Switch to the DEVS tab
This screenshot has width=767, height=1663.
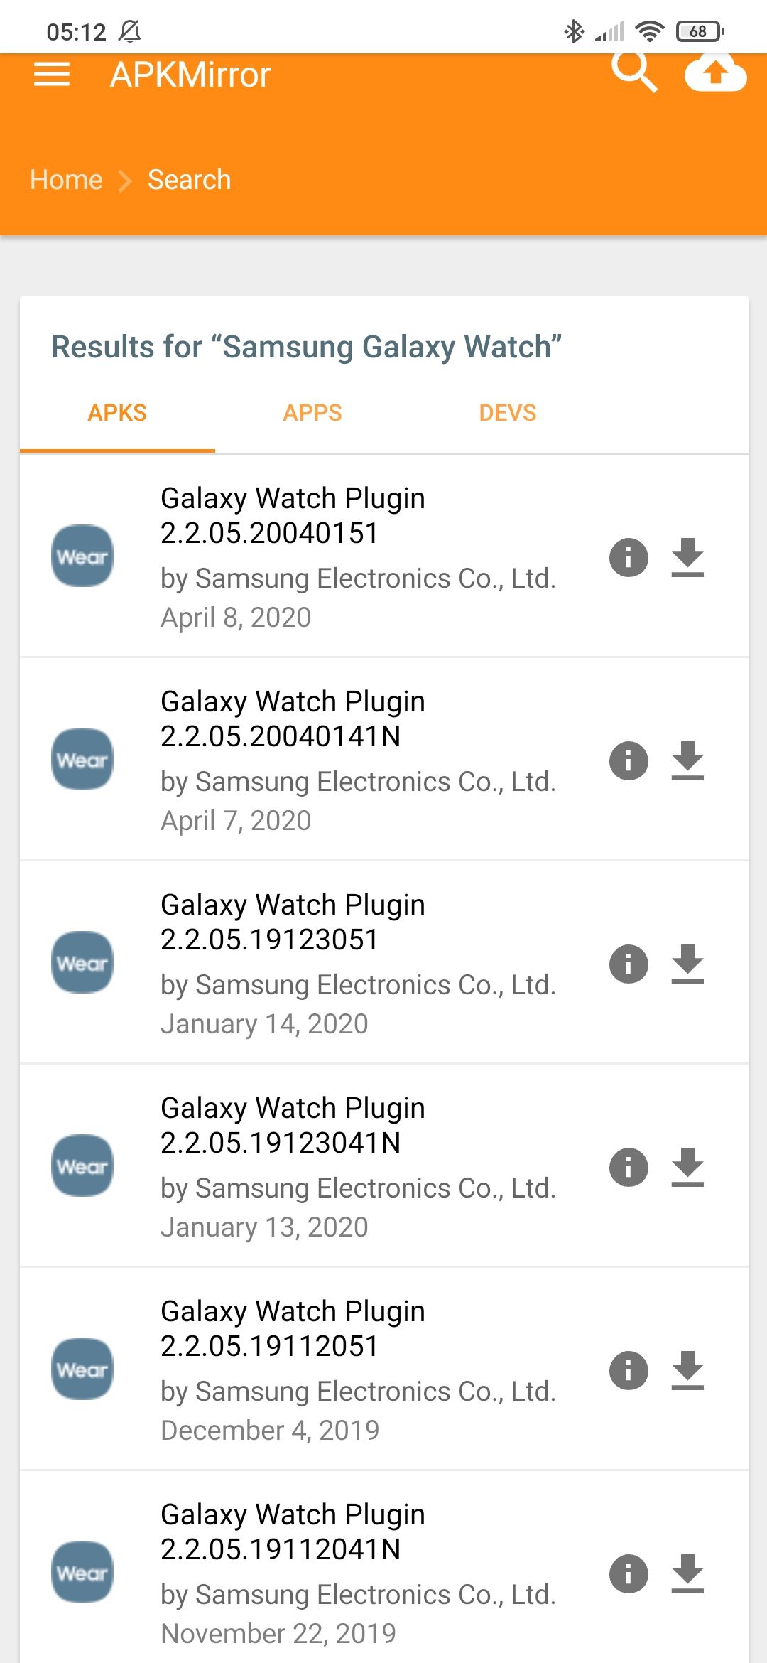click(508, 413)
